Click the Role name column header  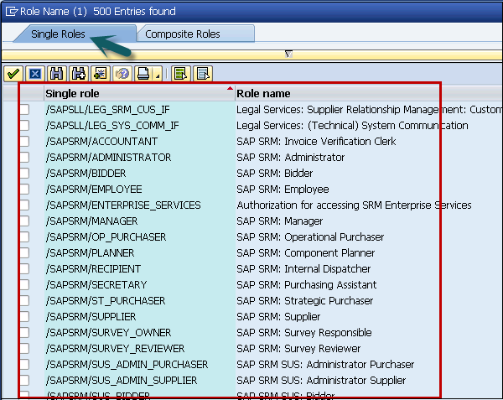coord(335,93)
